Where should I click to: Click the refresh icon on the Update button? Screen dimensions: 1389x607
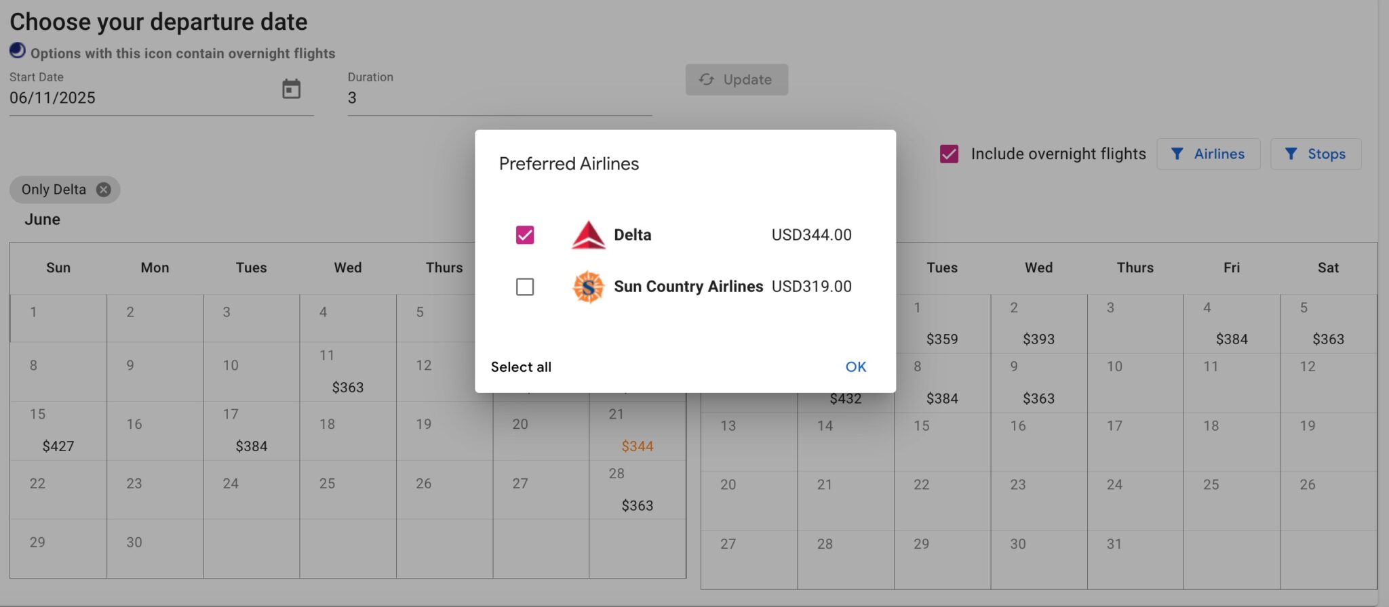706,79
